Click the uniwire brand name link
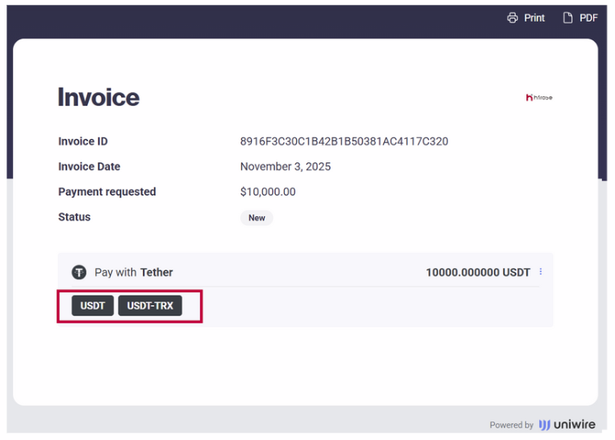This screenshot has width=615, height=440. click(x=576, y=425)
